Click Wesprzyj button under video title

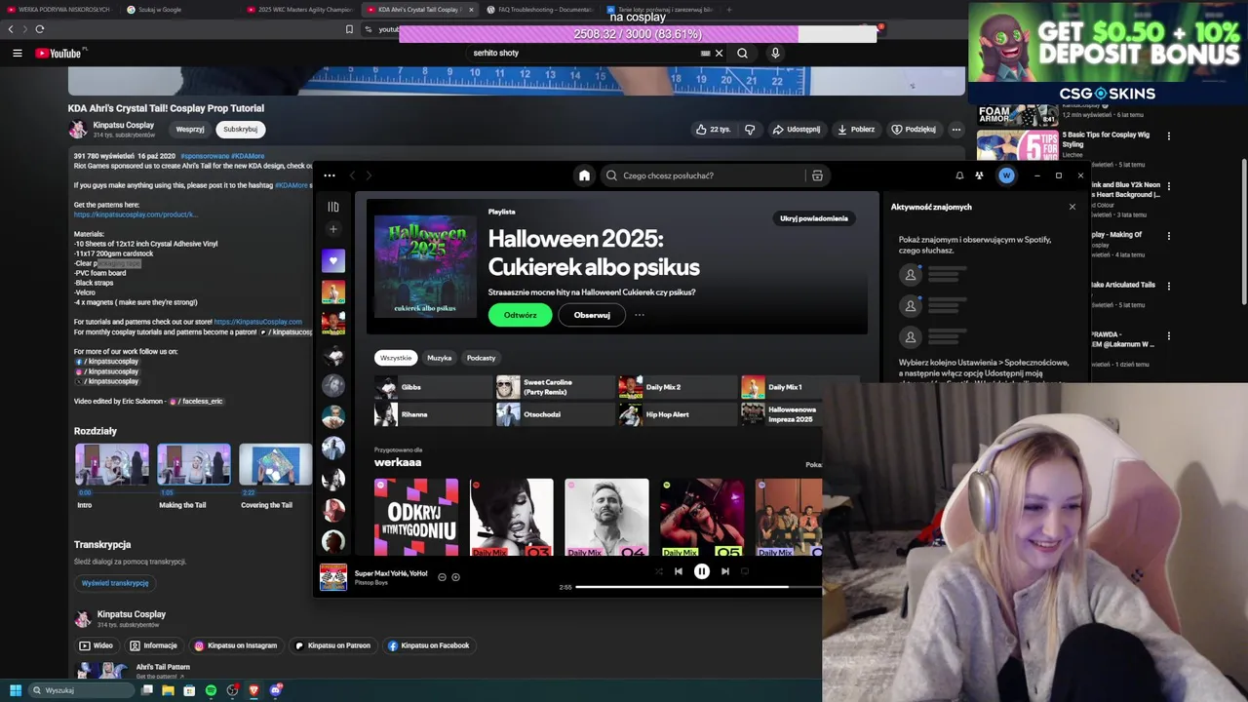pyautogui.click(x=190, y=129)
